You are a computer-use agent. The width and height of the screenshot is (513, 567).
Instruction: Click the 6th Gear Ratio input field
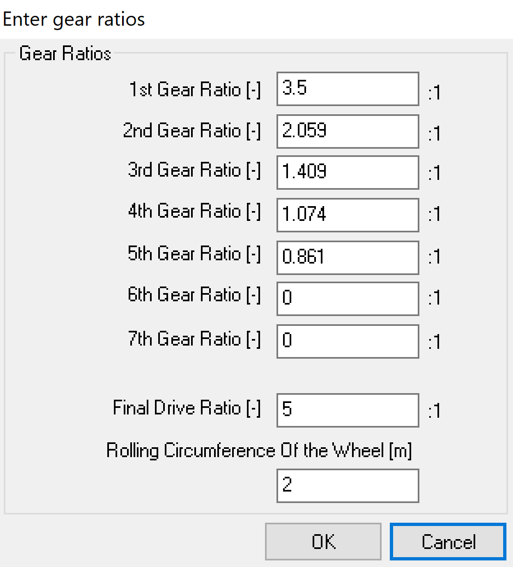click(x=348, y=299)
